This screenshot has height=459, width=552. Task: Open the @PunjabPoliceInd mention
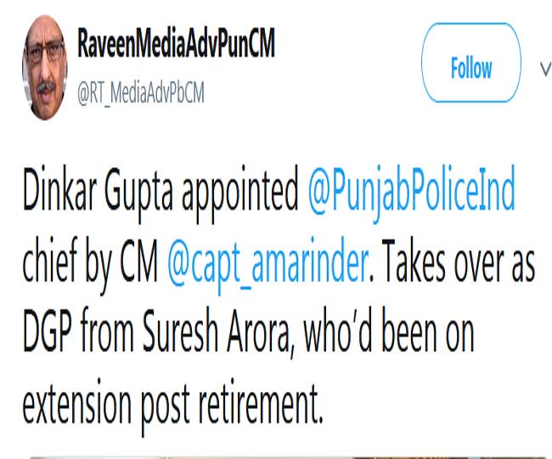point(412,195)
